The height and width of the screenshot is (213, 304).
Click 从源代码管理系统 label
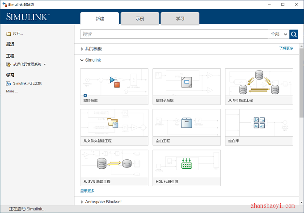27,64
